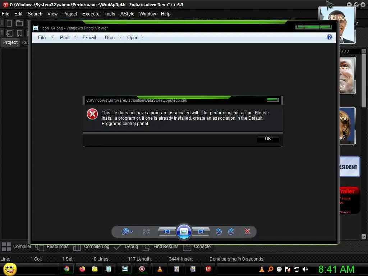Screen dimensions: 368x276
Task: Open the Tools menu in Dev-C++
Action: tap(110, 14)
